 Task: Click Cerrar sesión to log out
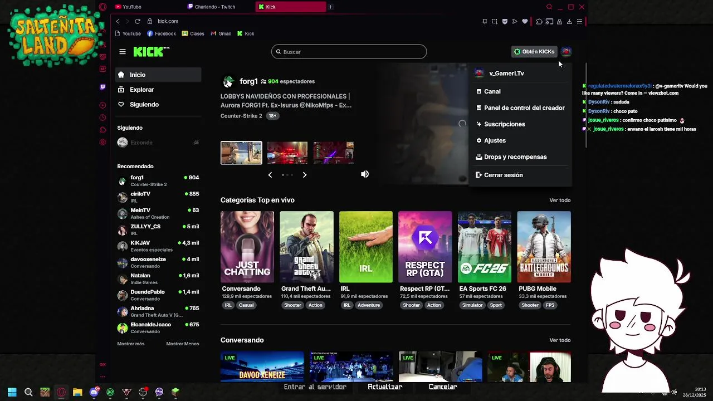(x=520, y=175)
